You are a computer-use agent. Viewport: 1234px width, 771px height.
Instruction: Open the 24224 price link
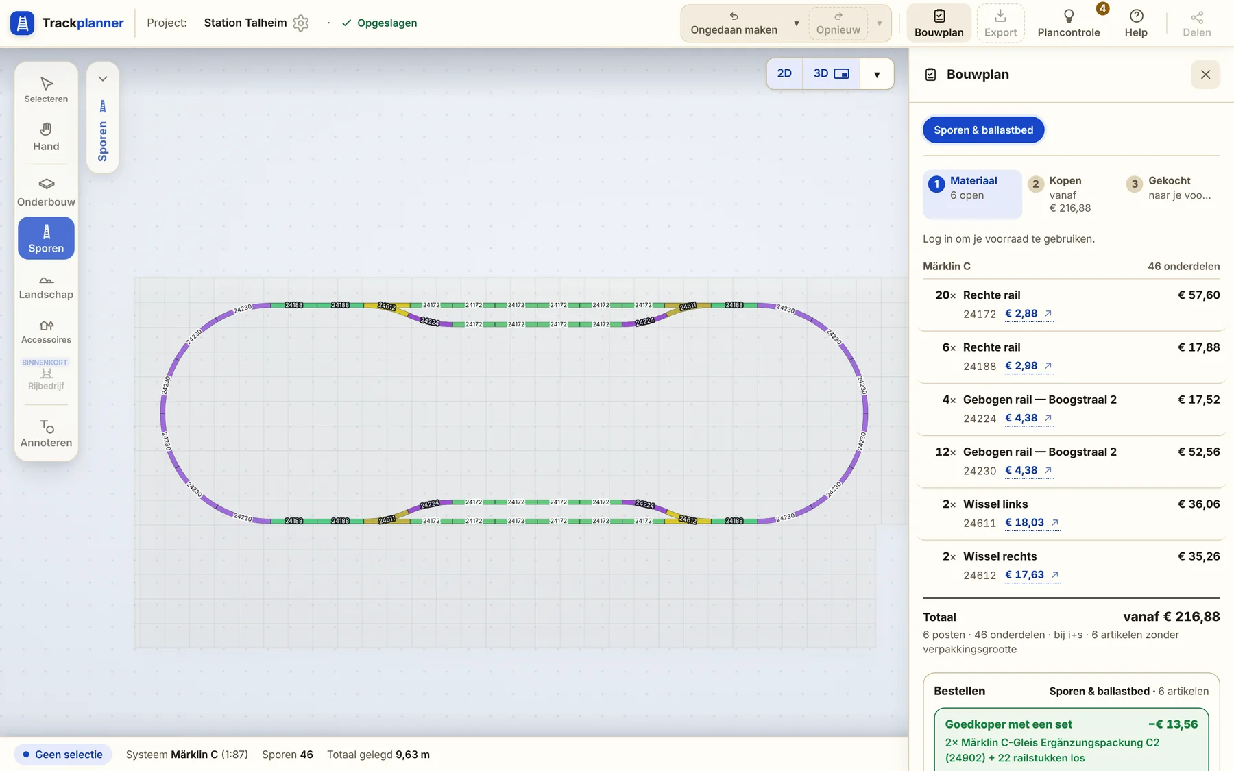click(1028, 418)
